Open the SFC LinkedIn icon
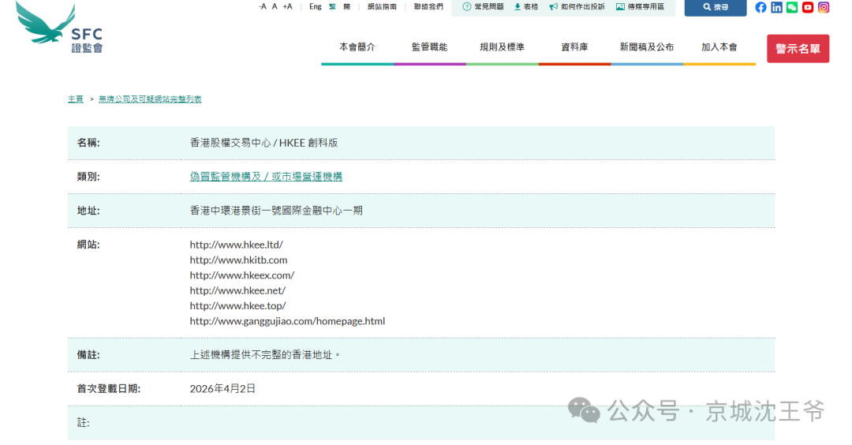The image size is (852, 445). (776, 7)
